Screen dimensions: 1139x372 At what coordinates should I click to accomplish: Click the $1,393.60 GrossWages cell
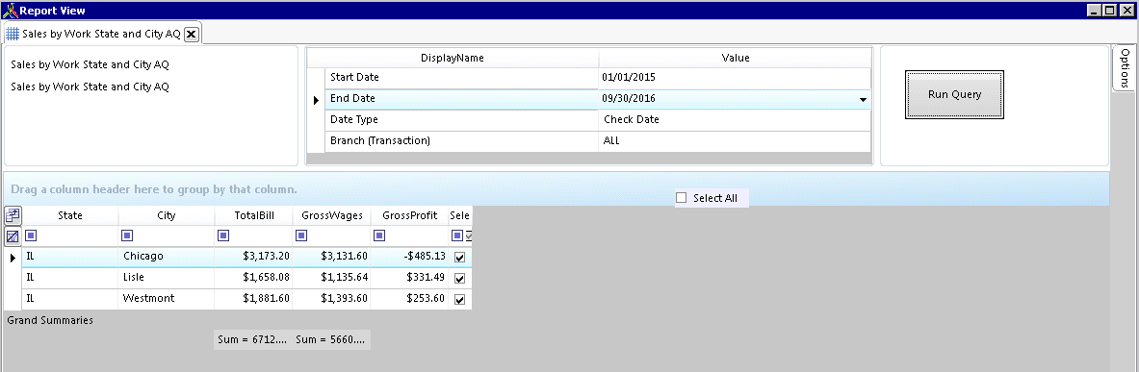tap(332, 299)
